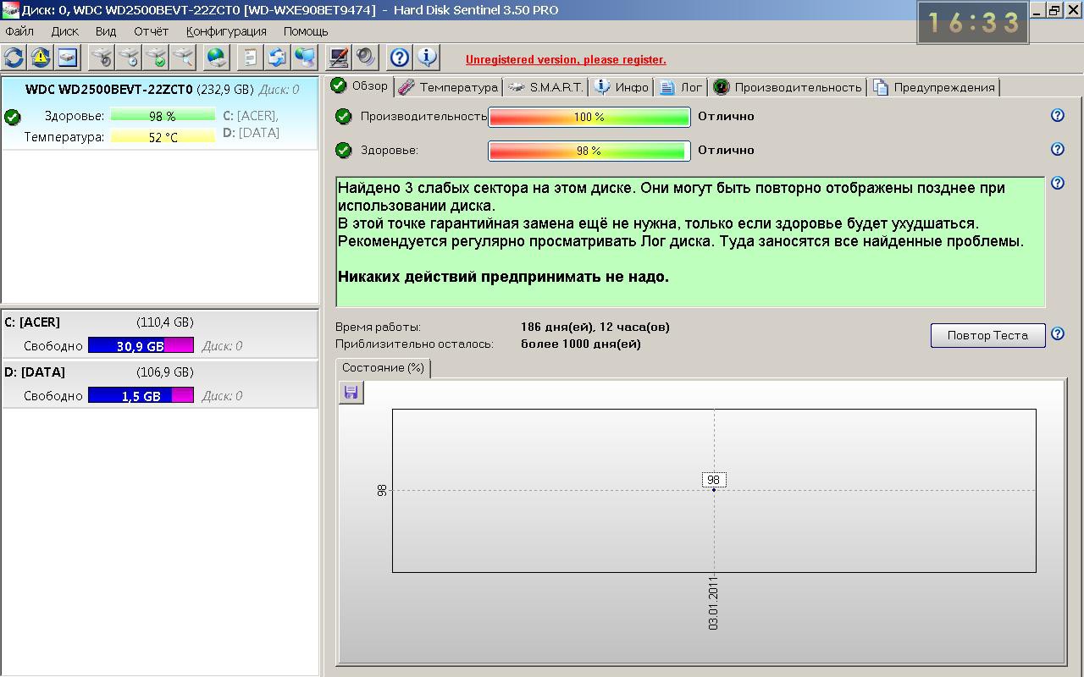
Task: Click the blue-framed disk drive toolbar icon
Action: (68, 58)
